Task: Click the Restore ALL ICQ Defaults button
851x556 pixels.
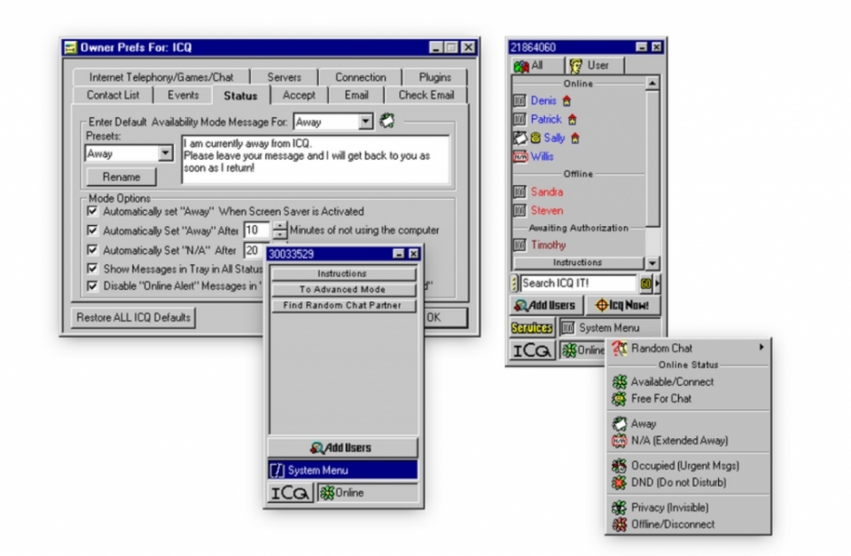Action: [133, 317]
